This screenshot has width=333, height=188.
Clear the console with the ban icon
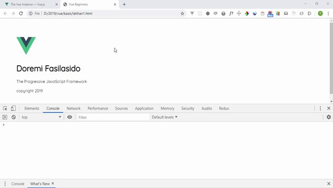click(x=14, y=117)
